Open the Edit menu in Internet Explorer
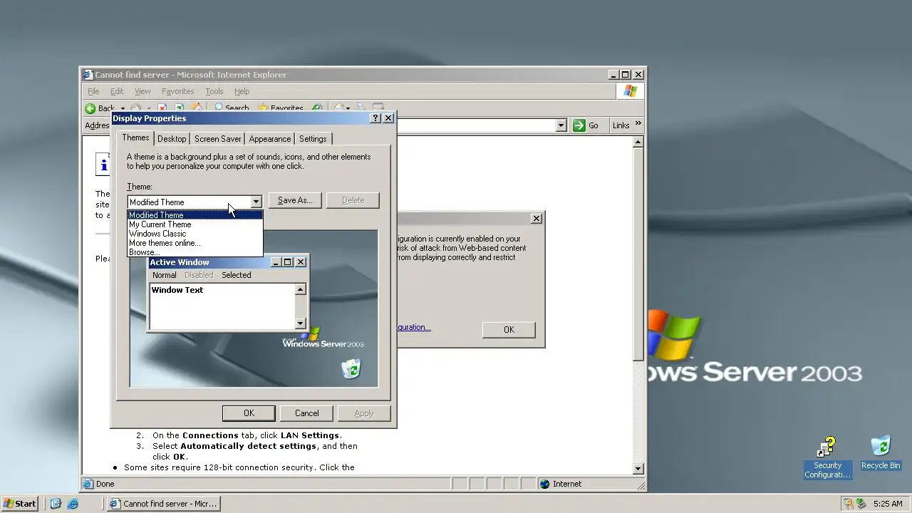Screen dimensions: 912x513 (x=117, y=91)
